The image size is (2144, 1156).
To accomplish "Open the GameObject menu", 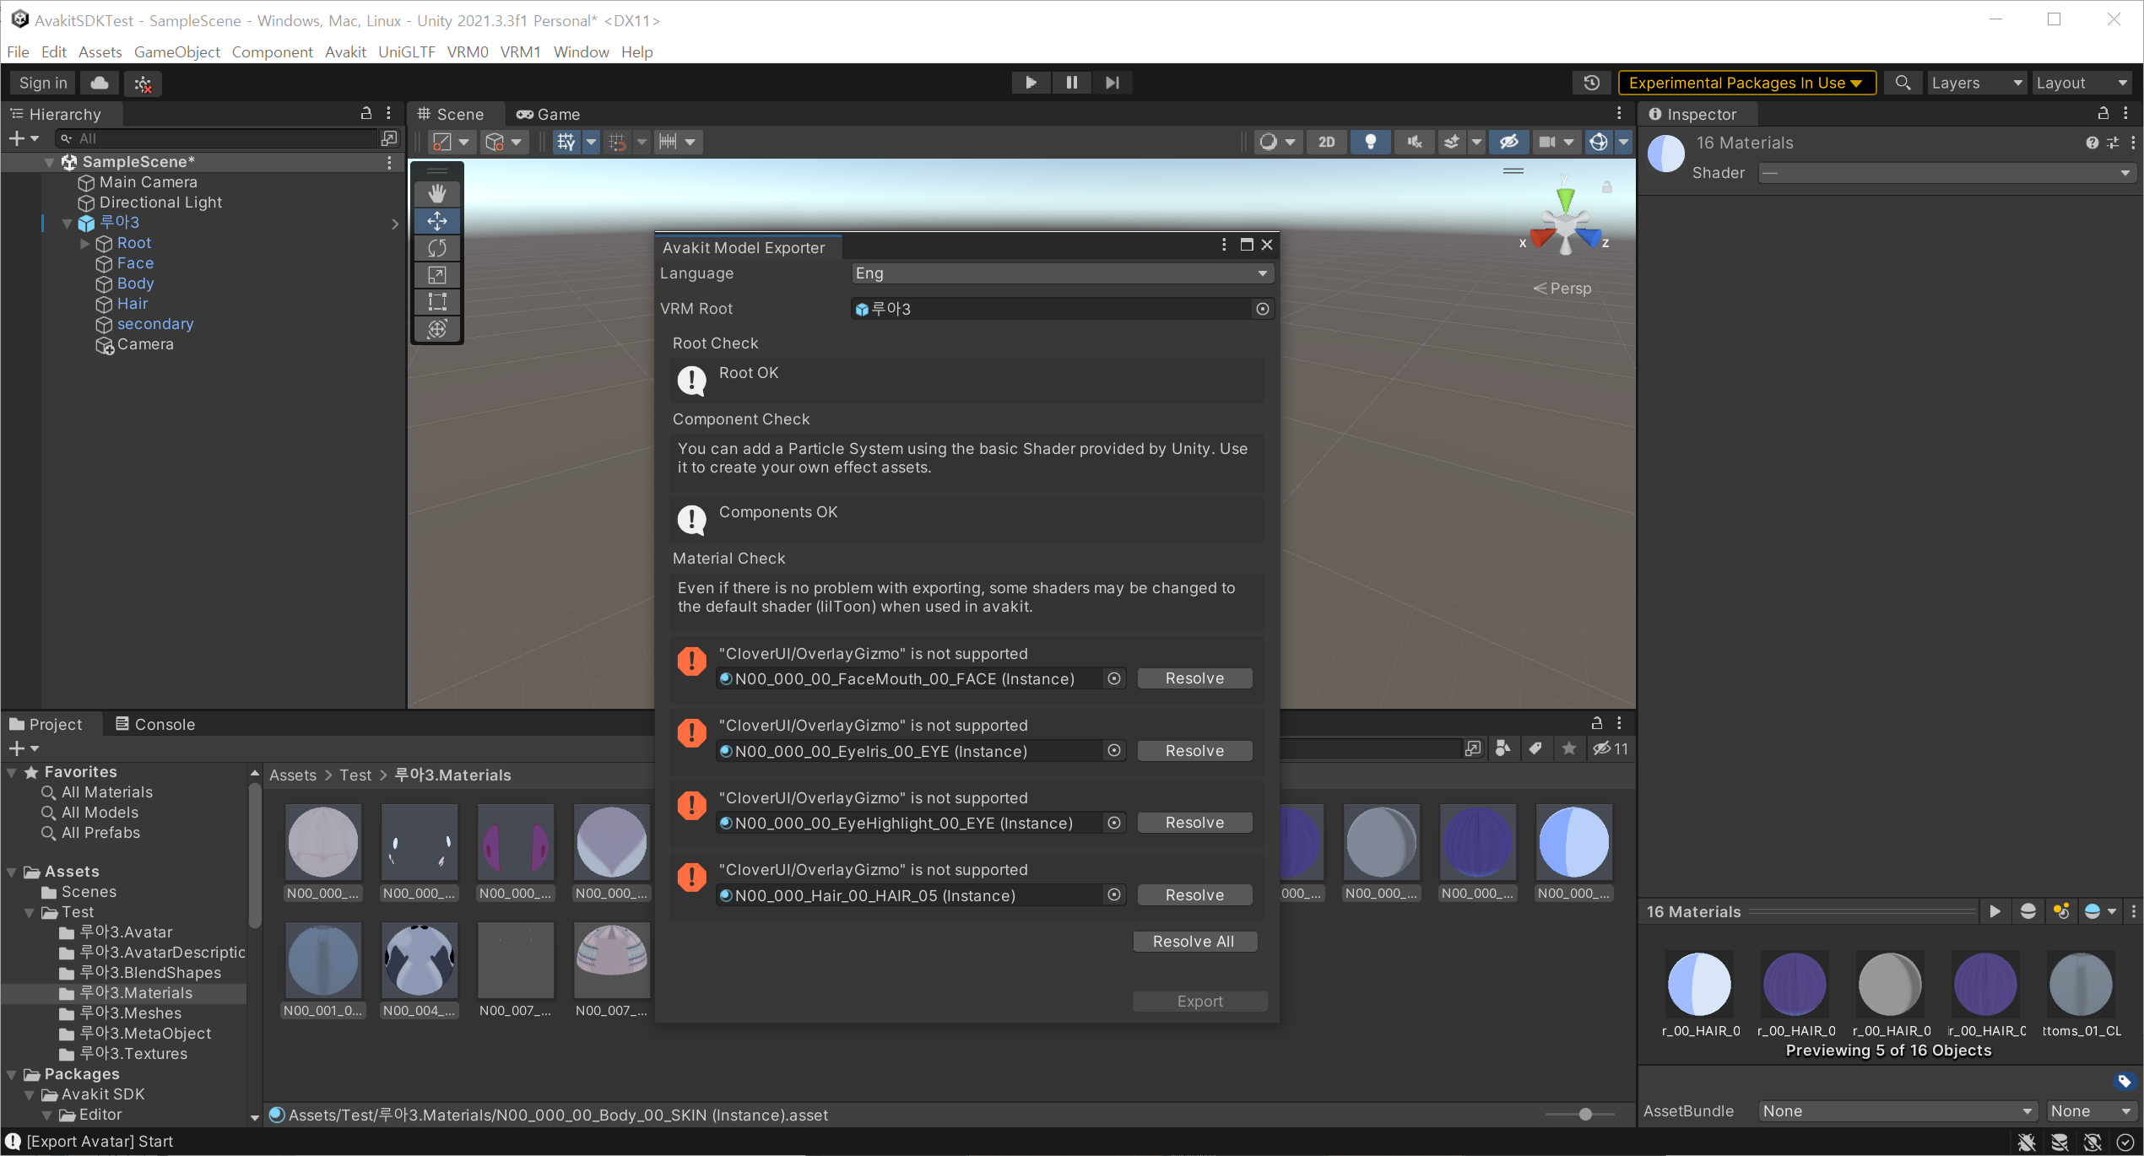I will (177, 51).
